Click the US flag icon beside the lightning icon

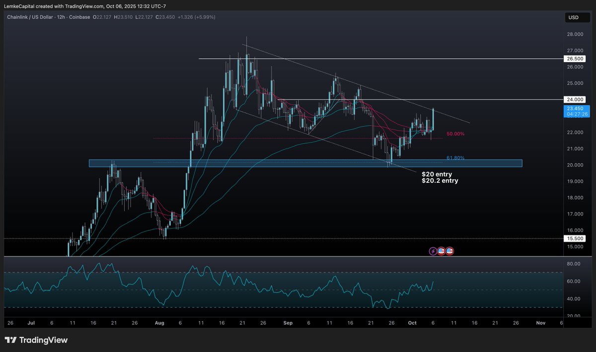[442, 251]
